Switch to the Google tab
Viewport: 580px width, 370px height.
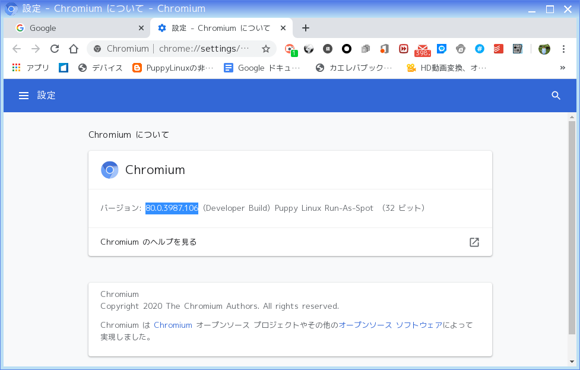(77, 28)
